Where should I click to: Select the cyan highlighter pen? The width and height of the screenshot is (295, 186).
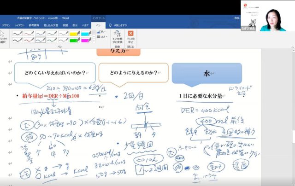point(86,34)
